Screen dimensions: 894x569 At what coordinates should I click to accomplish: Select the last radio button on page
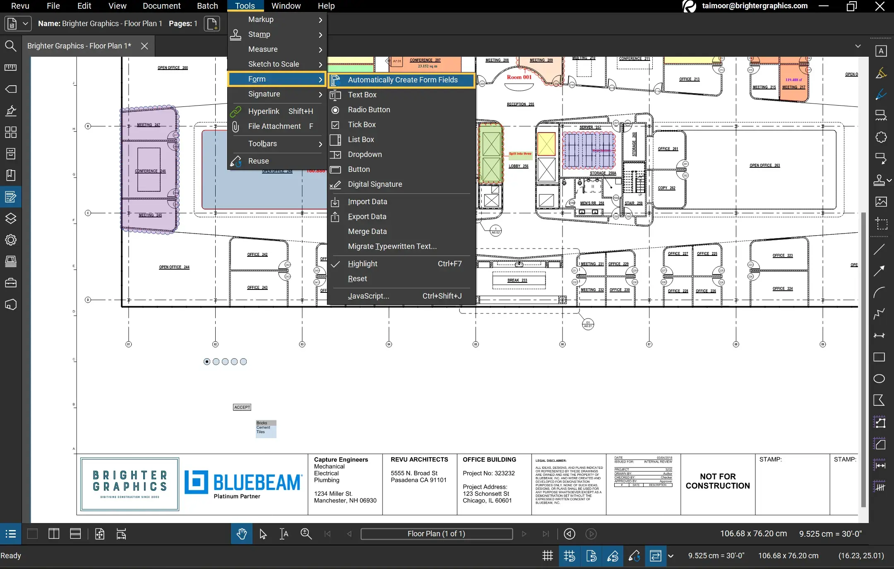coord(243,362)
